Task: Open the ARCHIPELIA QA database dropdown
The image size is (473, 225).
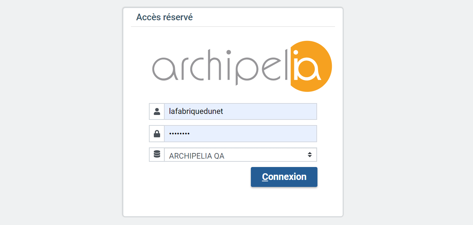Action: point(240,155)
